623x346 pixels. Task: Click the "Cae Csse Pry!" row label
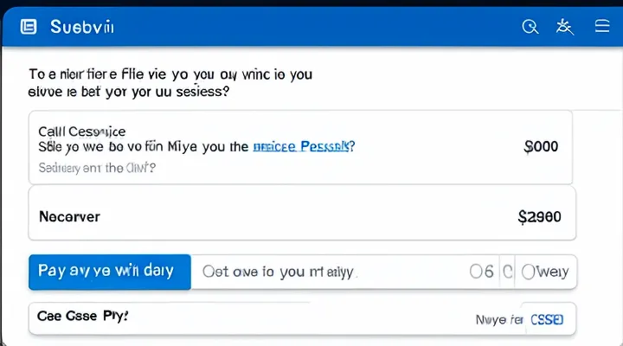point(83,317)
